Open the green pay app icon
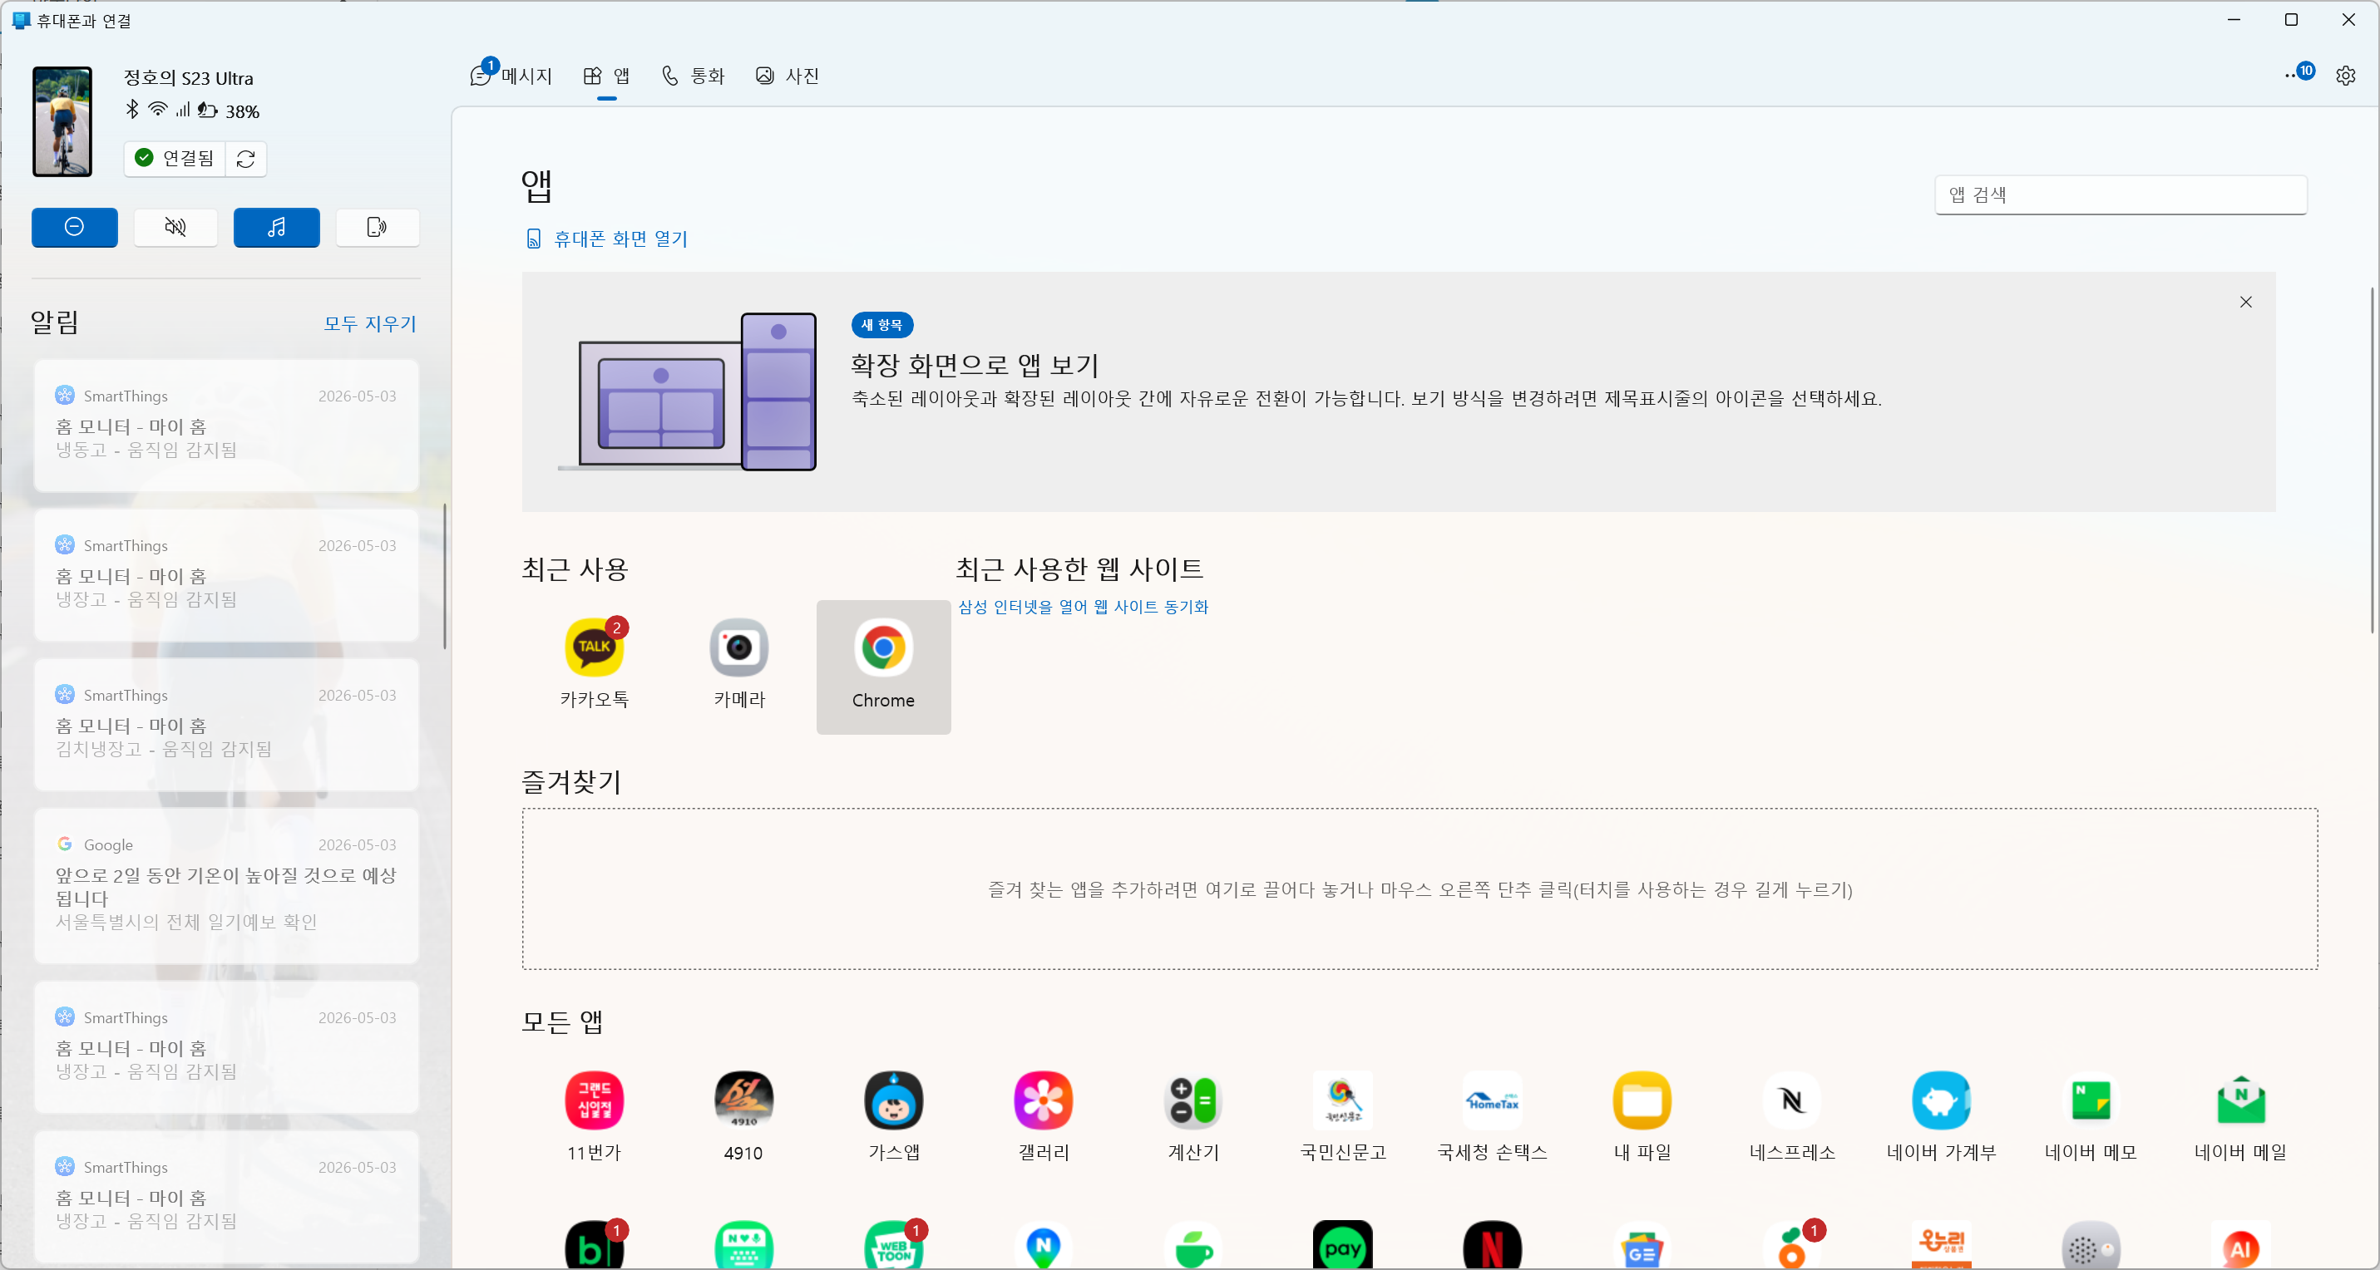2380x1270 pixels. [x=1342, y=1246]
